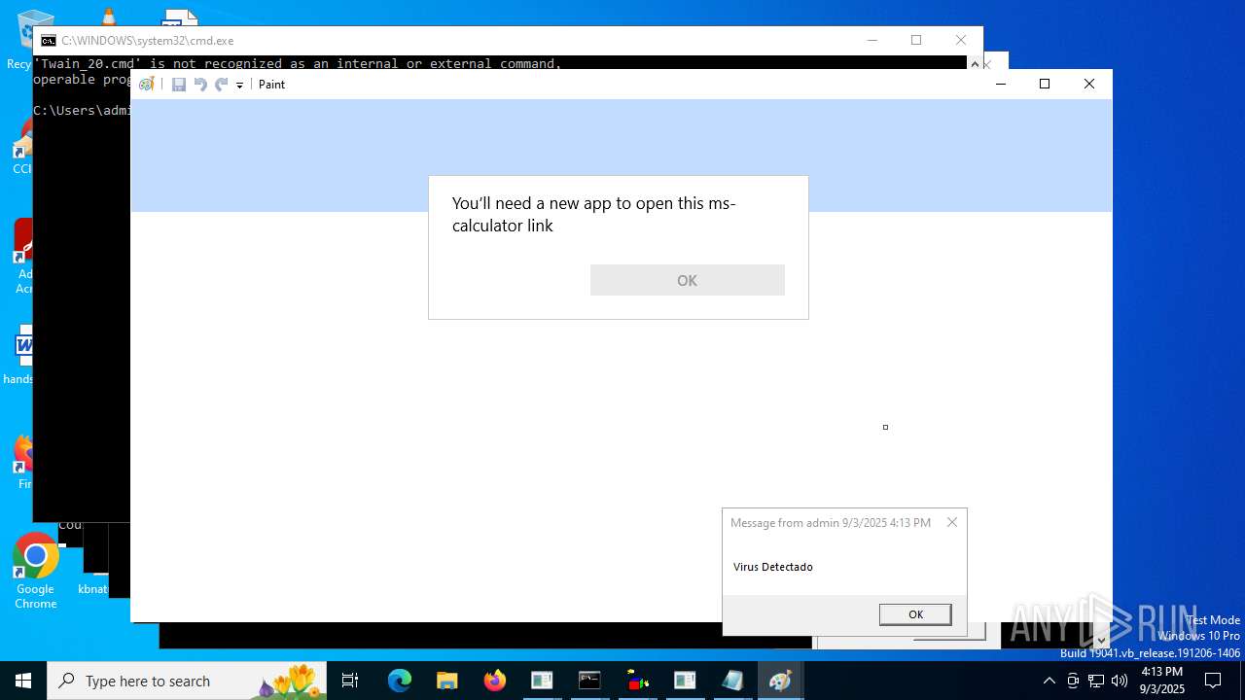Open the Windows Start menu
The width and height of the screenshot is (1245, 700).
[23, 681]
